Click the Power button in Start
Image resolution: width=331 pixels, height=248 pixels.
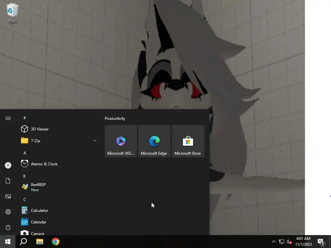(8, 227)
